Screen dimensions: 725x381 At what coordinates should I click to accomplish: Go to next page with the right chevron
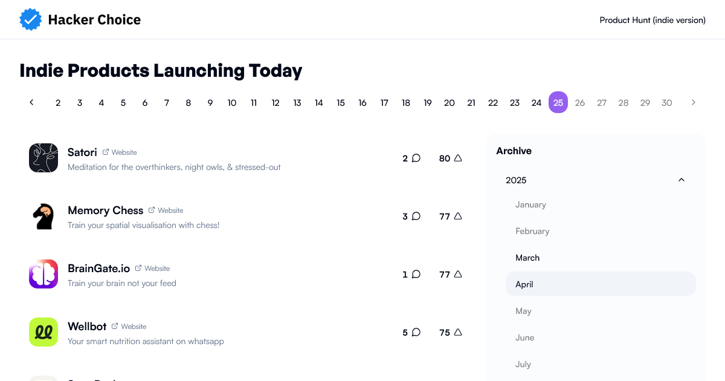(x=694, y=102)
